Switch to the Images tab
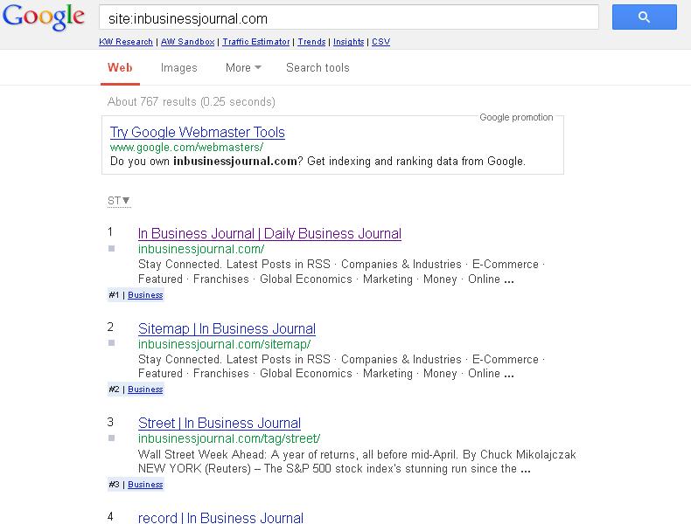The width and height of the screenshot is (691, 524). 179,68
